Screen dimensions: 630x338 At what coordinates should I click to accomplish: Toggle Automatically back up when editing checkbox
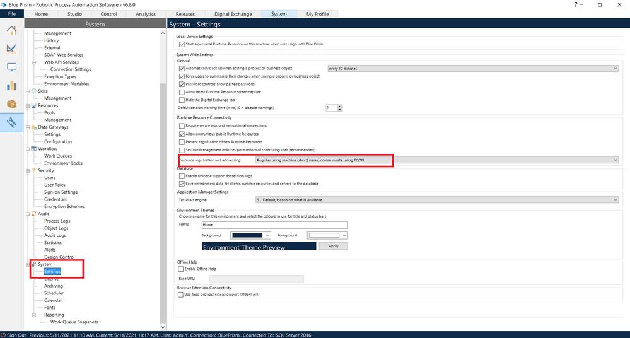182,69
